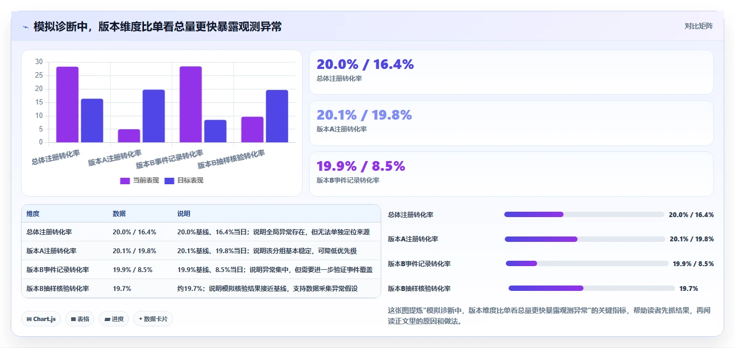Select the 20.1% / 19.8% data card
This screenshot has width=735, height=348.
pos(511,123)
